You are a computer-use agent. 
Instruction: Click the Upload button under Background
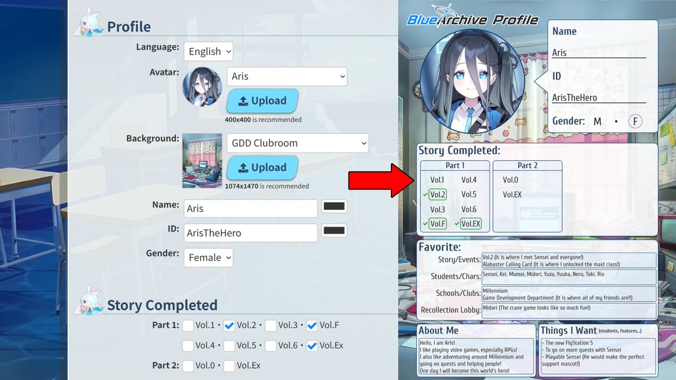tap(263, 167)
